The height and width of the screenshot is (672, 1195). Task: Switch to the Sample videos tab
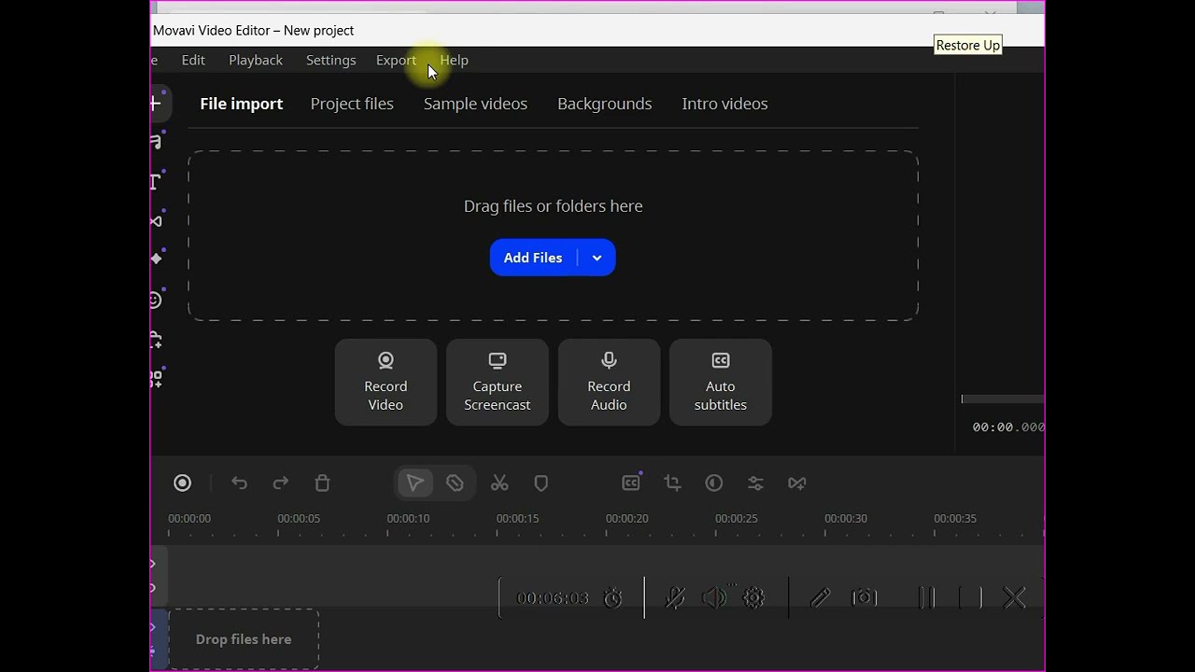[x=475, y=104]
